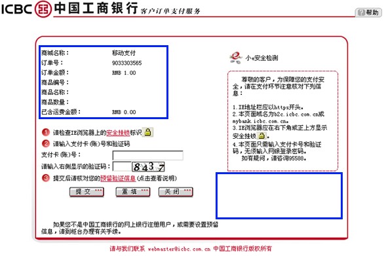Reset the form with 重填 button
This screenshot has width=384, height=256.
point(133,192)
